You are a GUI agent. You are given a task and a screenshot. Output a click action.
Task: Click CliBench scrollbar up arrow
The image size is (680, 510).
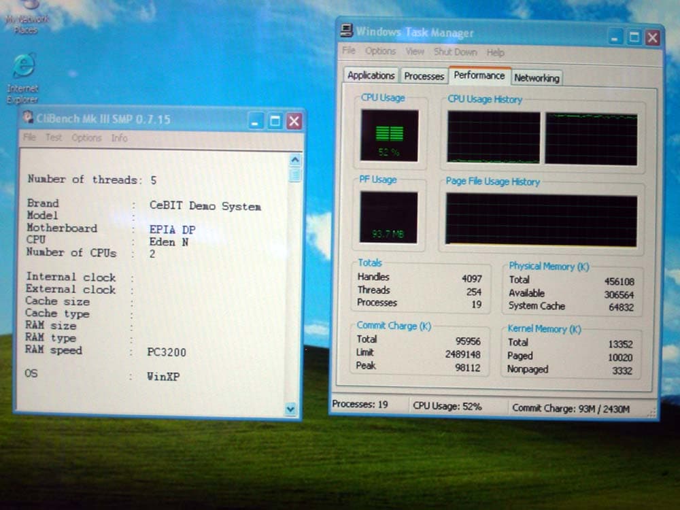[295, 160]
